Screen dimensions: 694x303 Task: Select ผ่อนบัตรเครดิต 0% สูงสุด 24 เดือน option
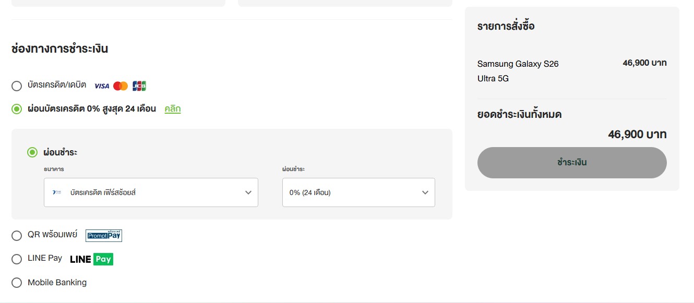click(x=17, y=109)
